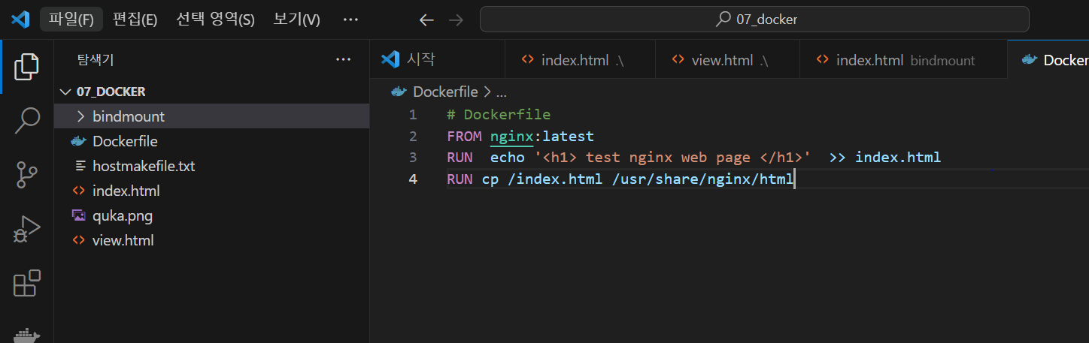Go back with the left arrow
This screenshot has width=1089, height=343.
426,20
